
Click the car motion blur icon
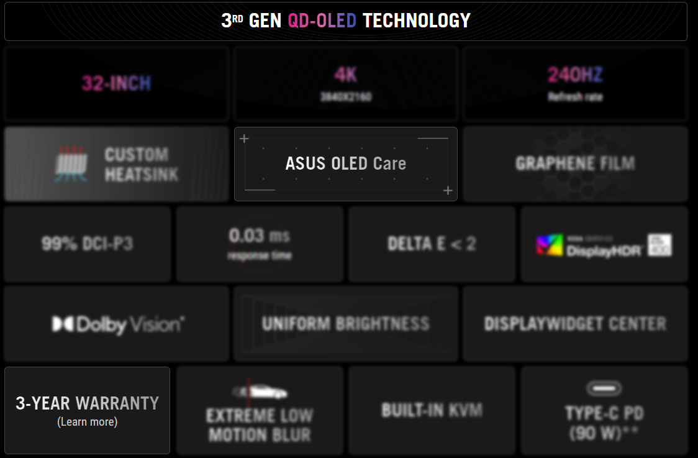[260, 392]
